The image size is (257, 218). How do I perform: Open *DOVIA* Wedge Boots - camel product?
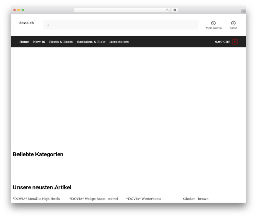pos(94,199)
